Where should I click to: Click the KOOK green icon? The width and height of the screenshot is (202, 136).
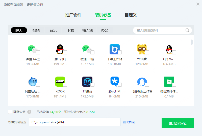point(60,82)
